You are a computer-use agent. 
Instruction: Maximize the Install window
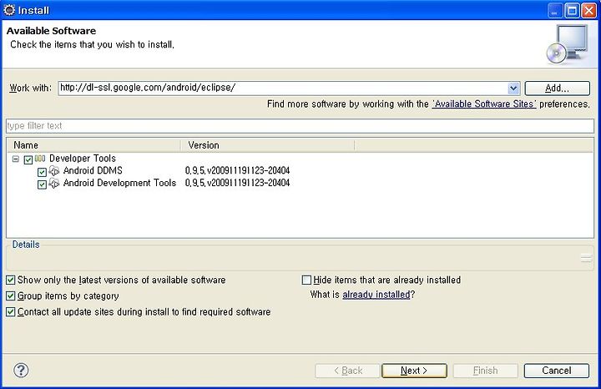click(x=573, y=10)
